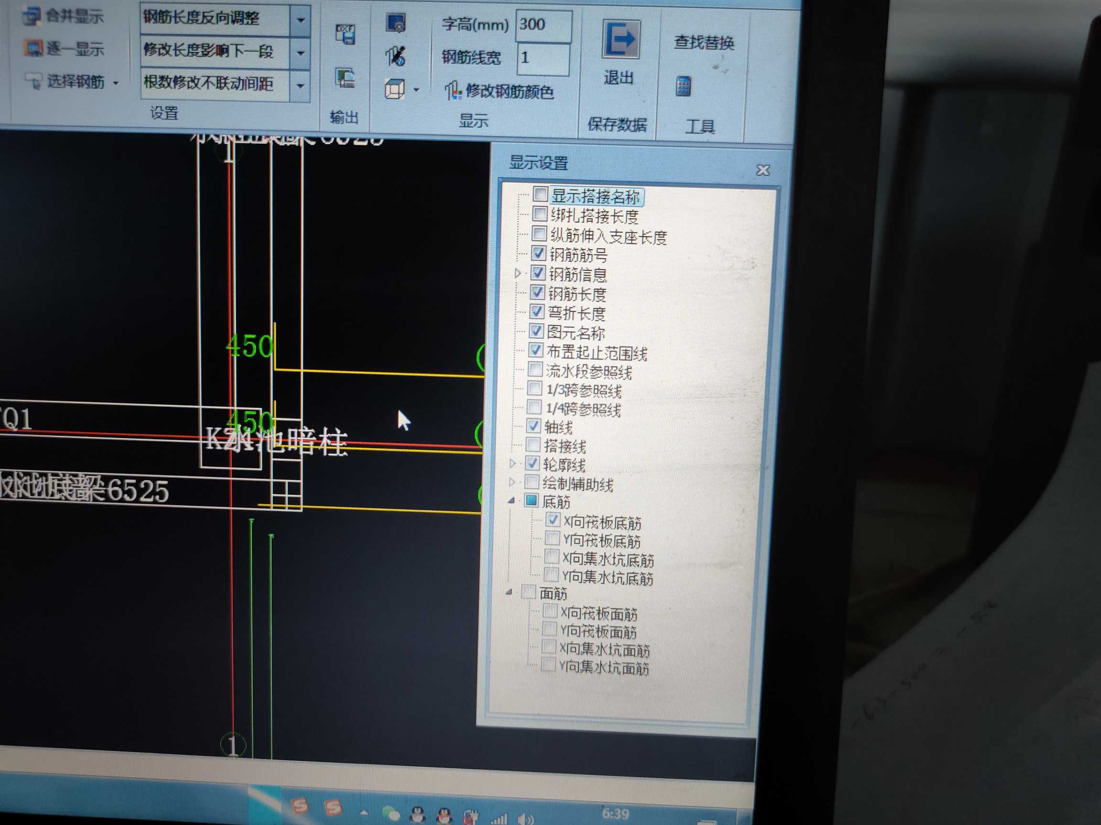Click the 钢筋线宽 input field
The image size is (1101, 825).
click(x=543, y=59)
